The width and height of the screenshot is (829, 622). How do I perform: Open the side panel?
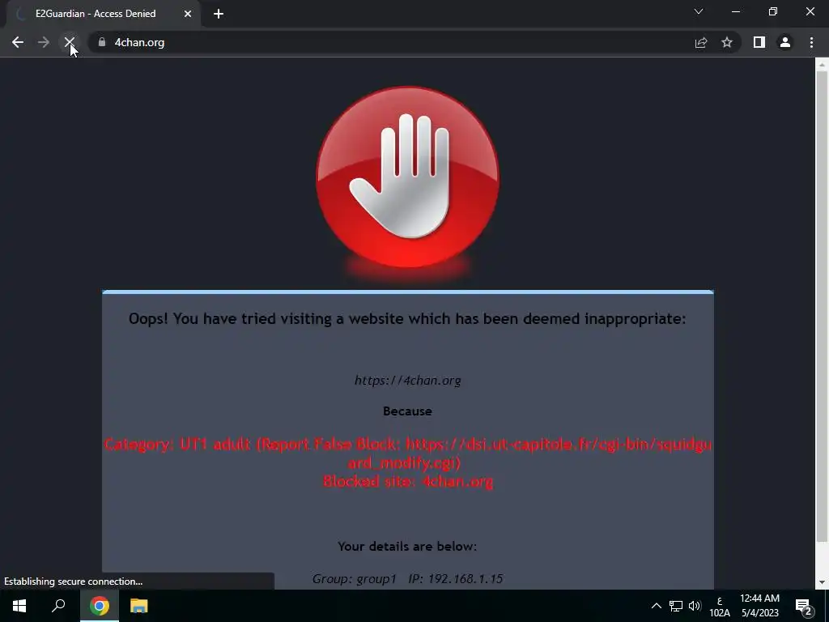coord(759,42)
